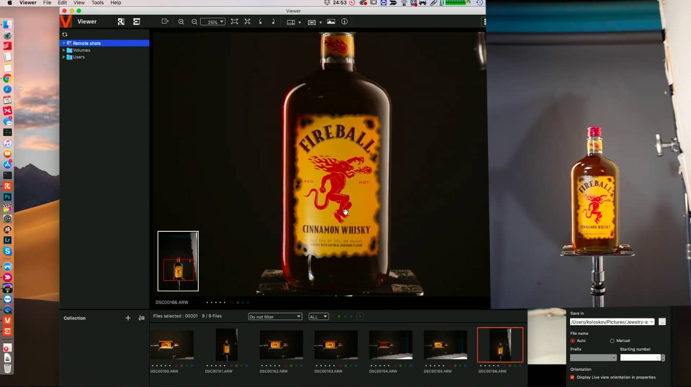
Task: Click the green color label filter dot
Action: pos(345,317)
